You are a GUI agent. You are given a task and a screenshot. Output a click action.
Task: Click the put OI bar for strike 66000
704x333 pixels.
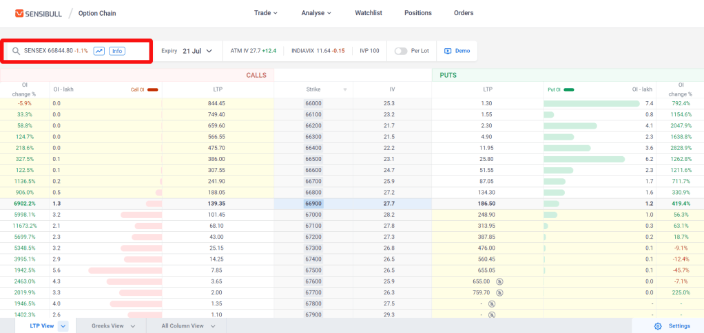pos(591,103)
